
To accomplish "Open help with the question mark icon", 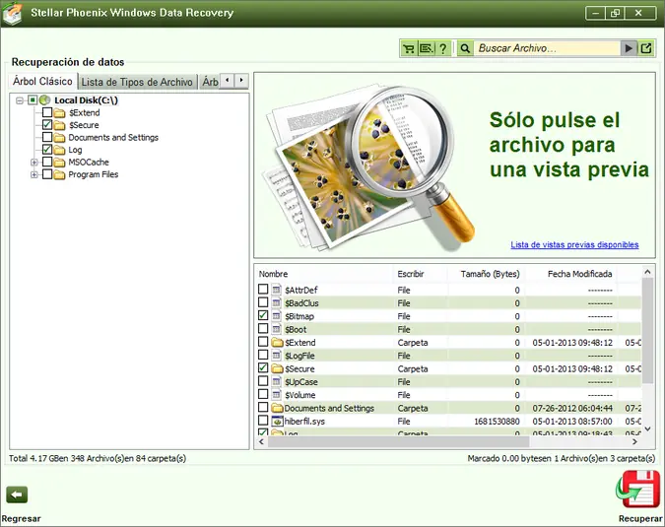I will pos(442,48).
